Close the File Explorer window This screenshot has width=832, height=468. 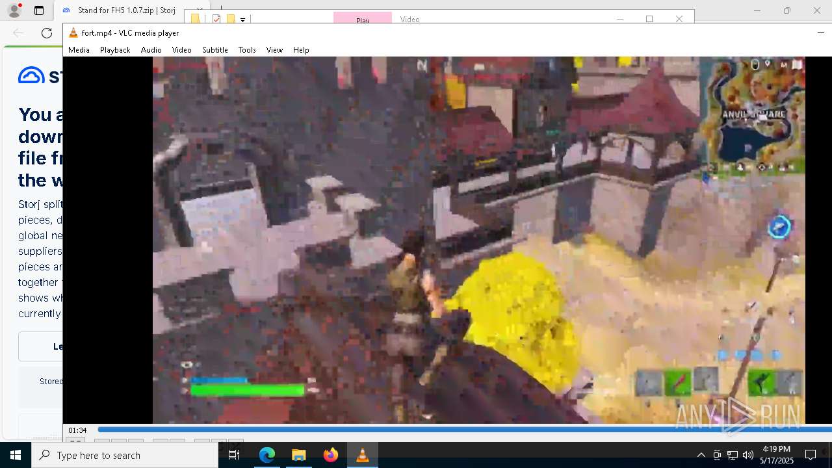(679, 19)
